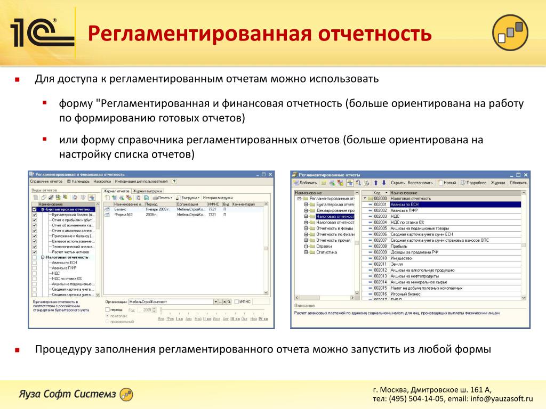The image size is (546, 409).
Task: Toggle hierarchical view icon in Регламентированные отчеты
Action: [x=350, y=183]
